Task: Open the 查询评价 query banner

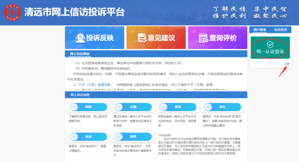Action: [x=218, y=38]
